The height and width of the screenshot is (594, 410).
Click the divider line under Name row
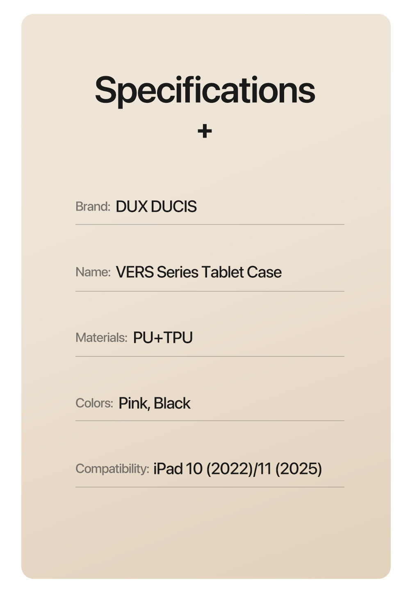coord(210,291)
